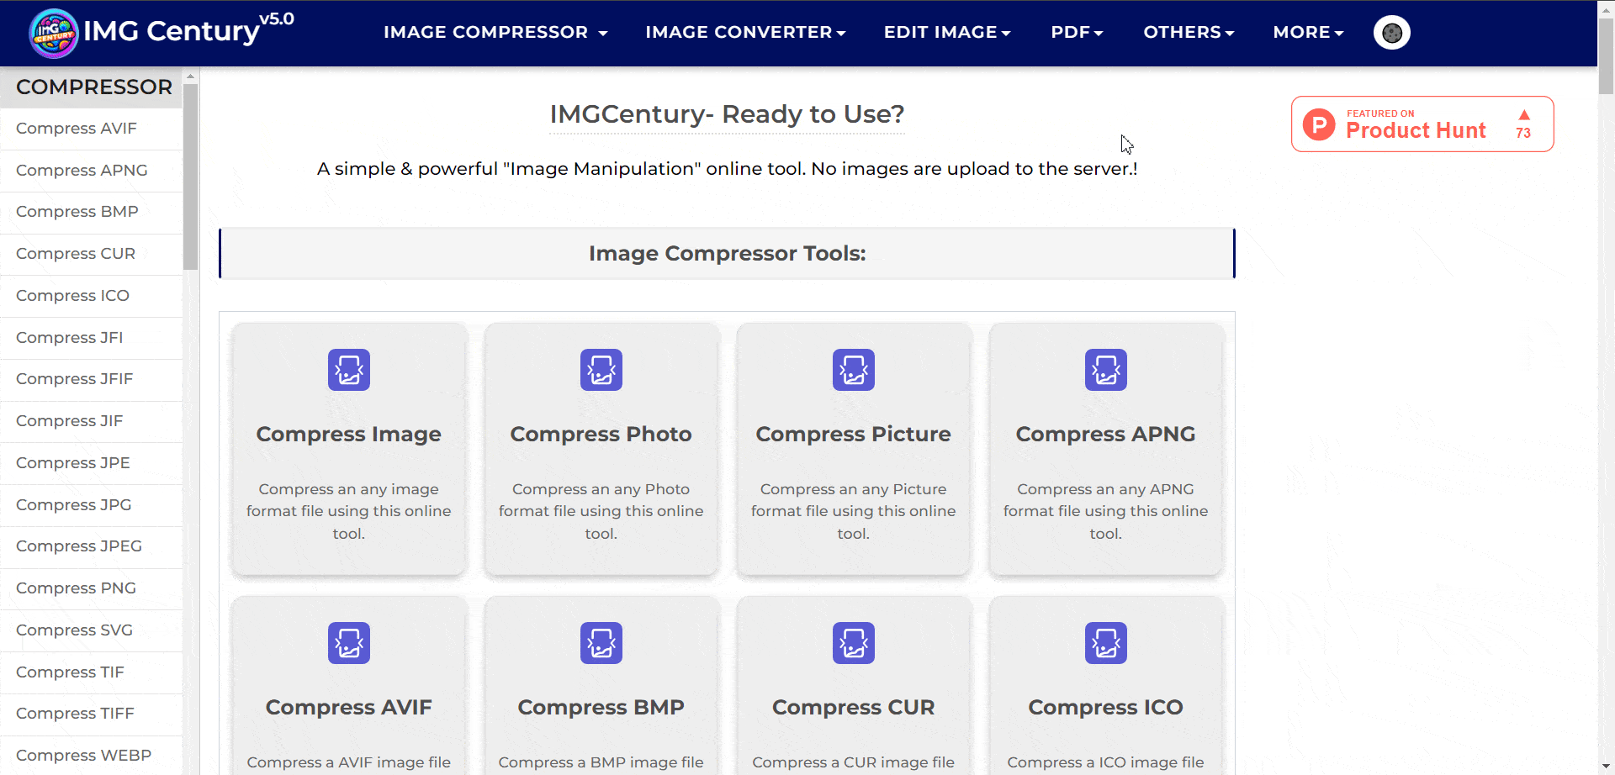Image resolution: width=1615 pixels, height=775 pixels.
Task: Select Compress APNG in the sidebar
Action: [91, 171]
